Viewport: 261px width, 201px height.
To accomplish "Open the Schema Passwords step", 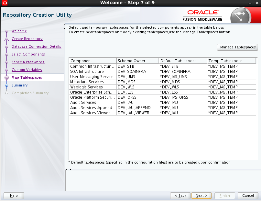I will click(x=28, y=62).
